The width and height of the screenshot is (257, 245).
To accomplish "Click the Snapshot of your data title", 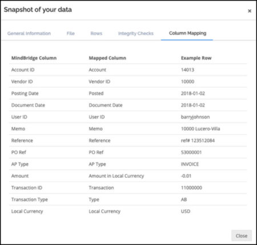I will tap(38, 10).
